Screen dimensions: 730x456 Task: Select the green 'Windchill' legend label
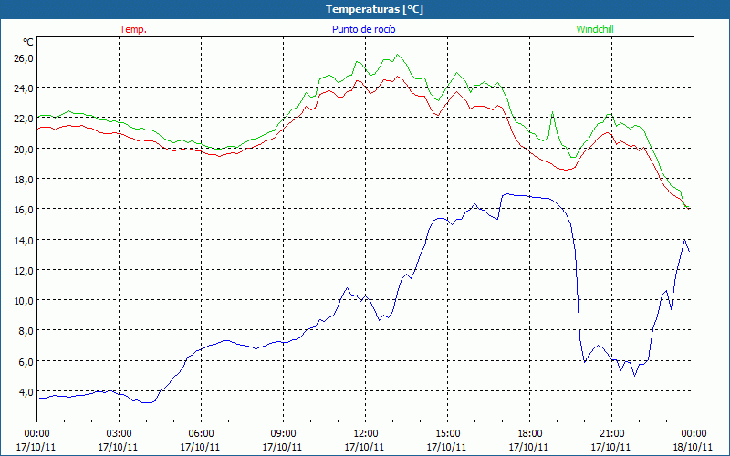coord(595,29)
